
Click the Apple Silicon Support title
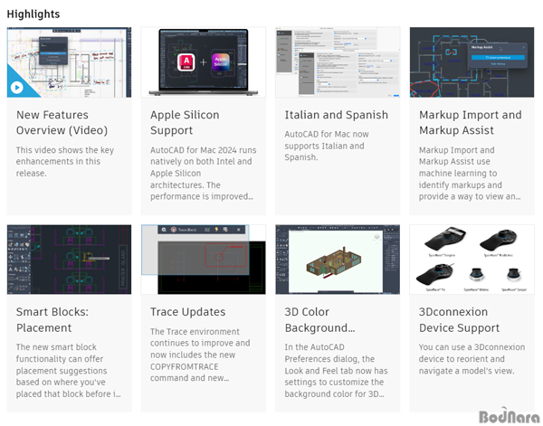[x=185, y=122]
